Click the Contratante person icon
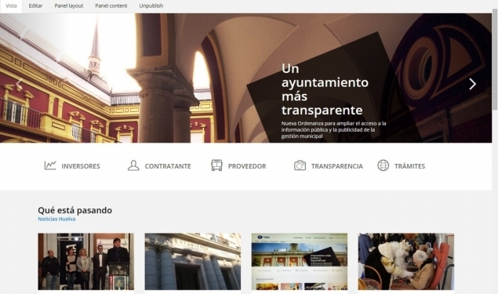This screenshot has width=498, height=294. (x=133, y=165)
